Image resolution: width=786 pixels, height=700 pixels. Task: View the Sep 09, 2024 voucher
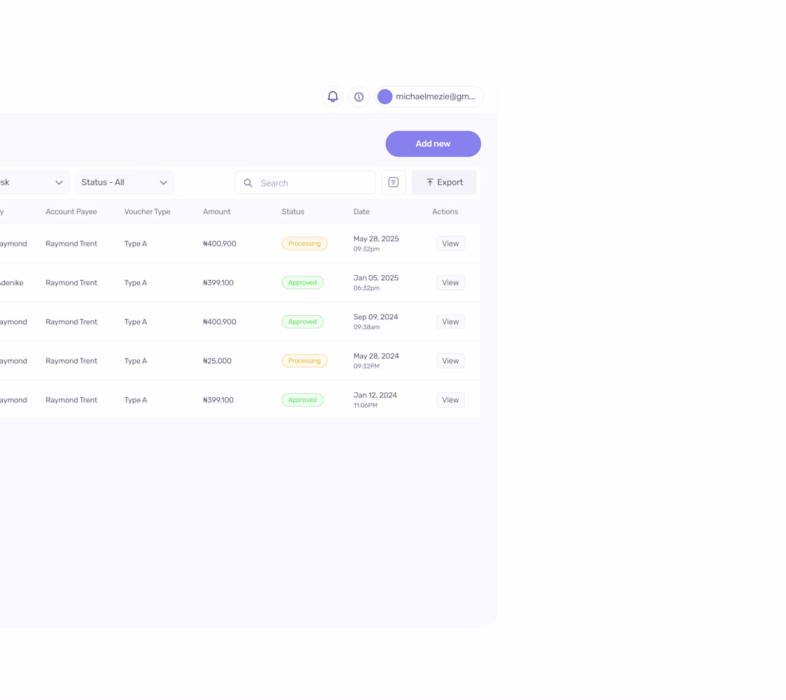(451, 321)
